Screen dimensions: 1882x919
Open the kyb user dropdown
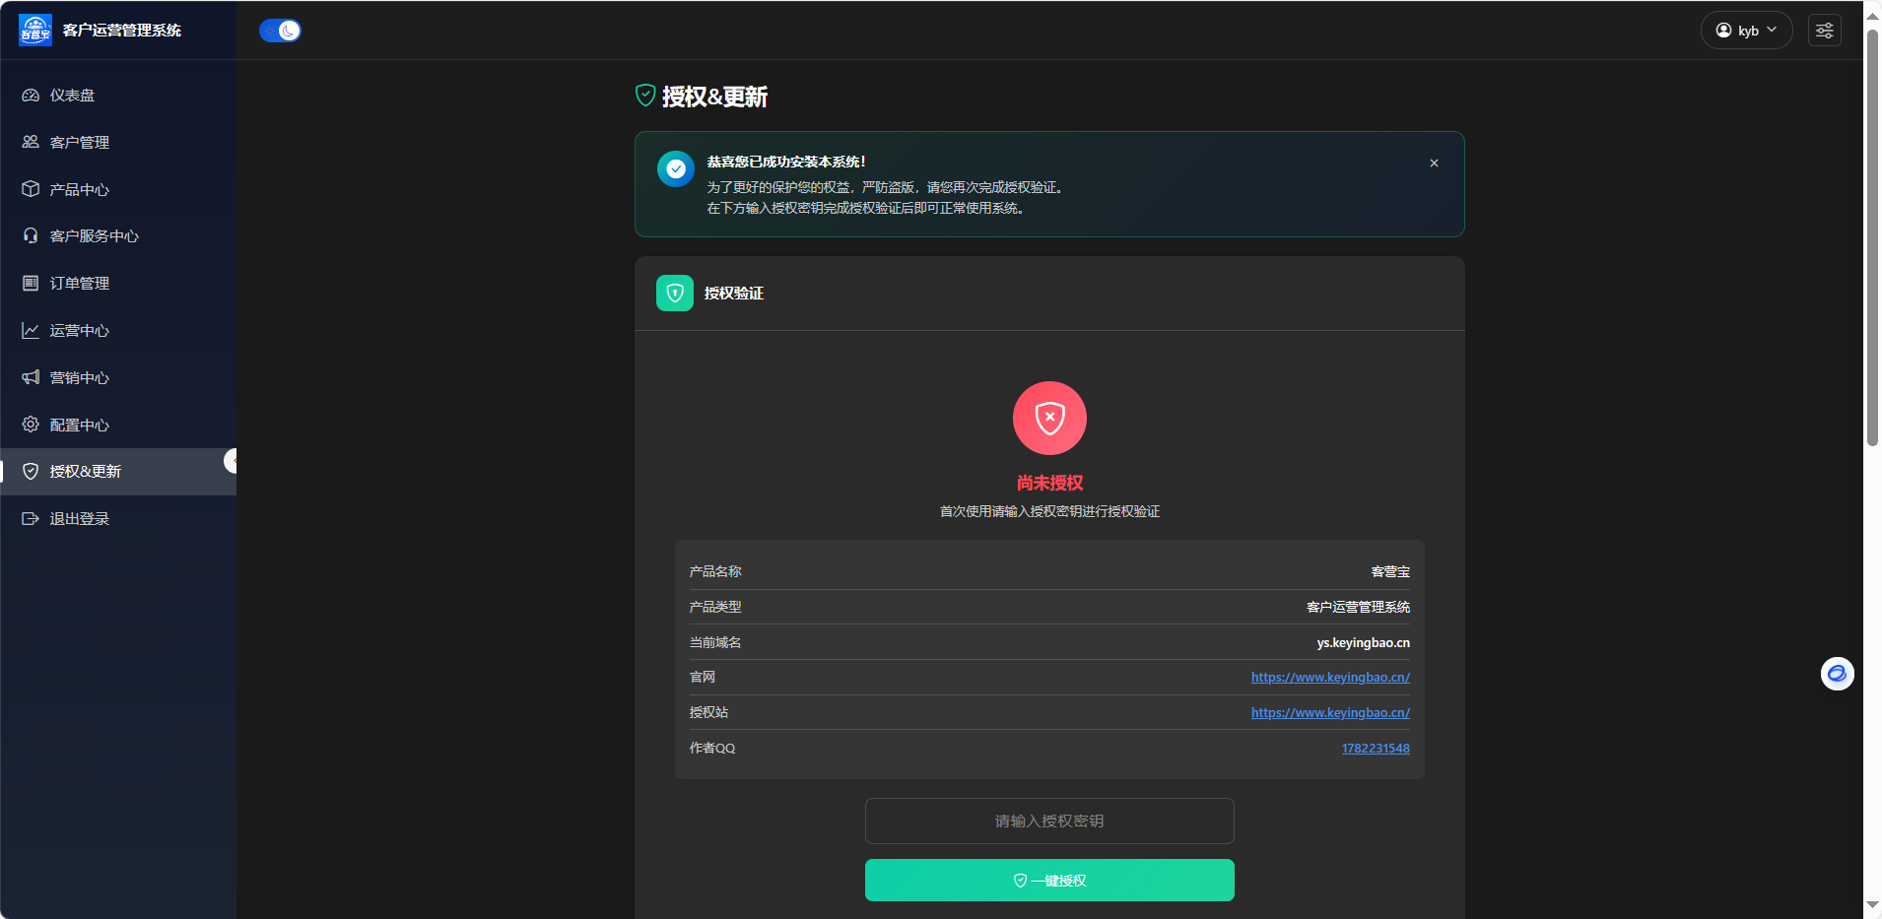1746,31
